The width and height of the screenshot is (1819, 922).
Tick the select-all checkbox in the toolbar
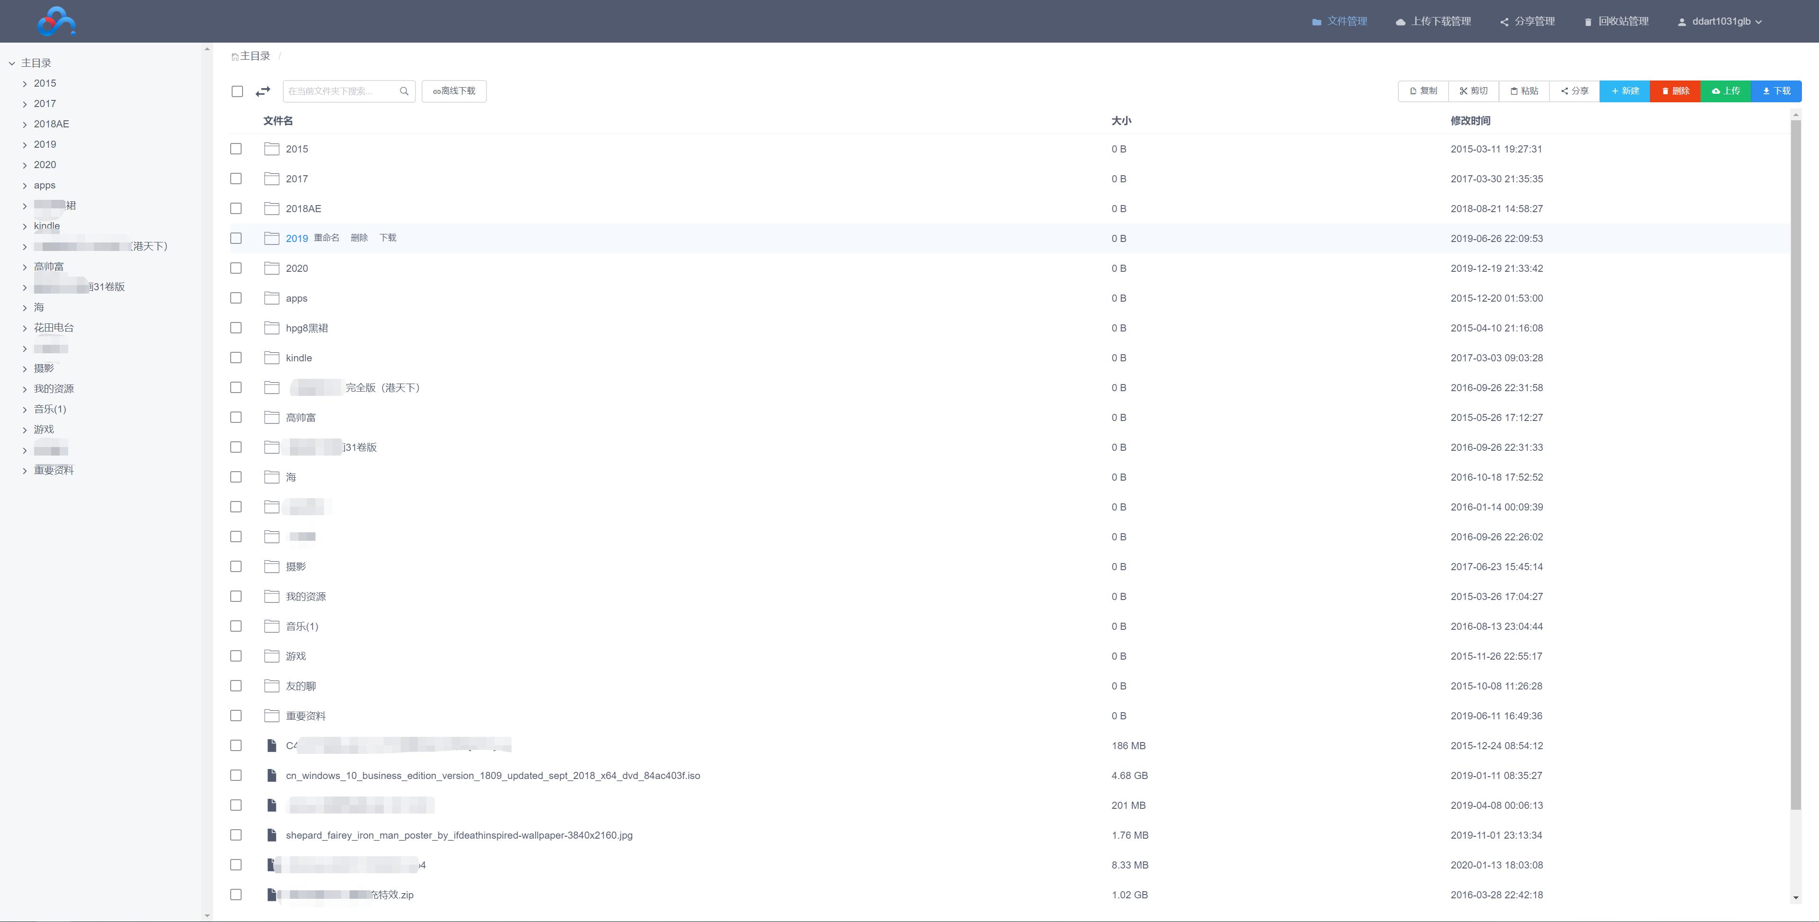pos(237,91)
